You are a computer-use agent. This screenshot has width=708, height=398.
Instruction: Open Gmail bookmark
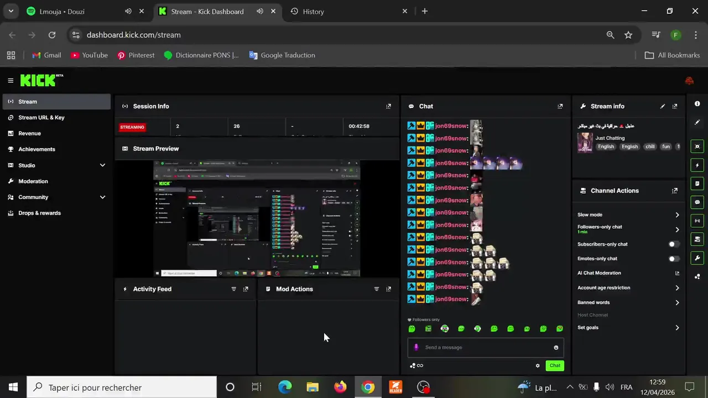(46, 55)
